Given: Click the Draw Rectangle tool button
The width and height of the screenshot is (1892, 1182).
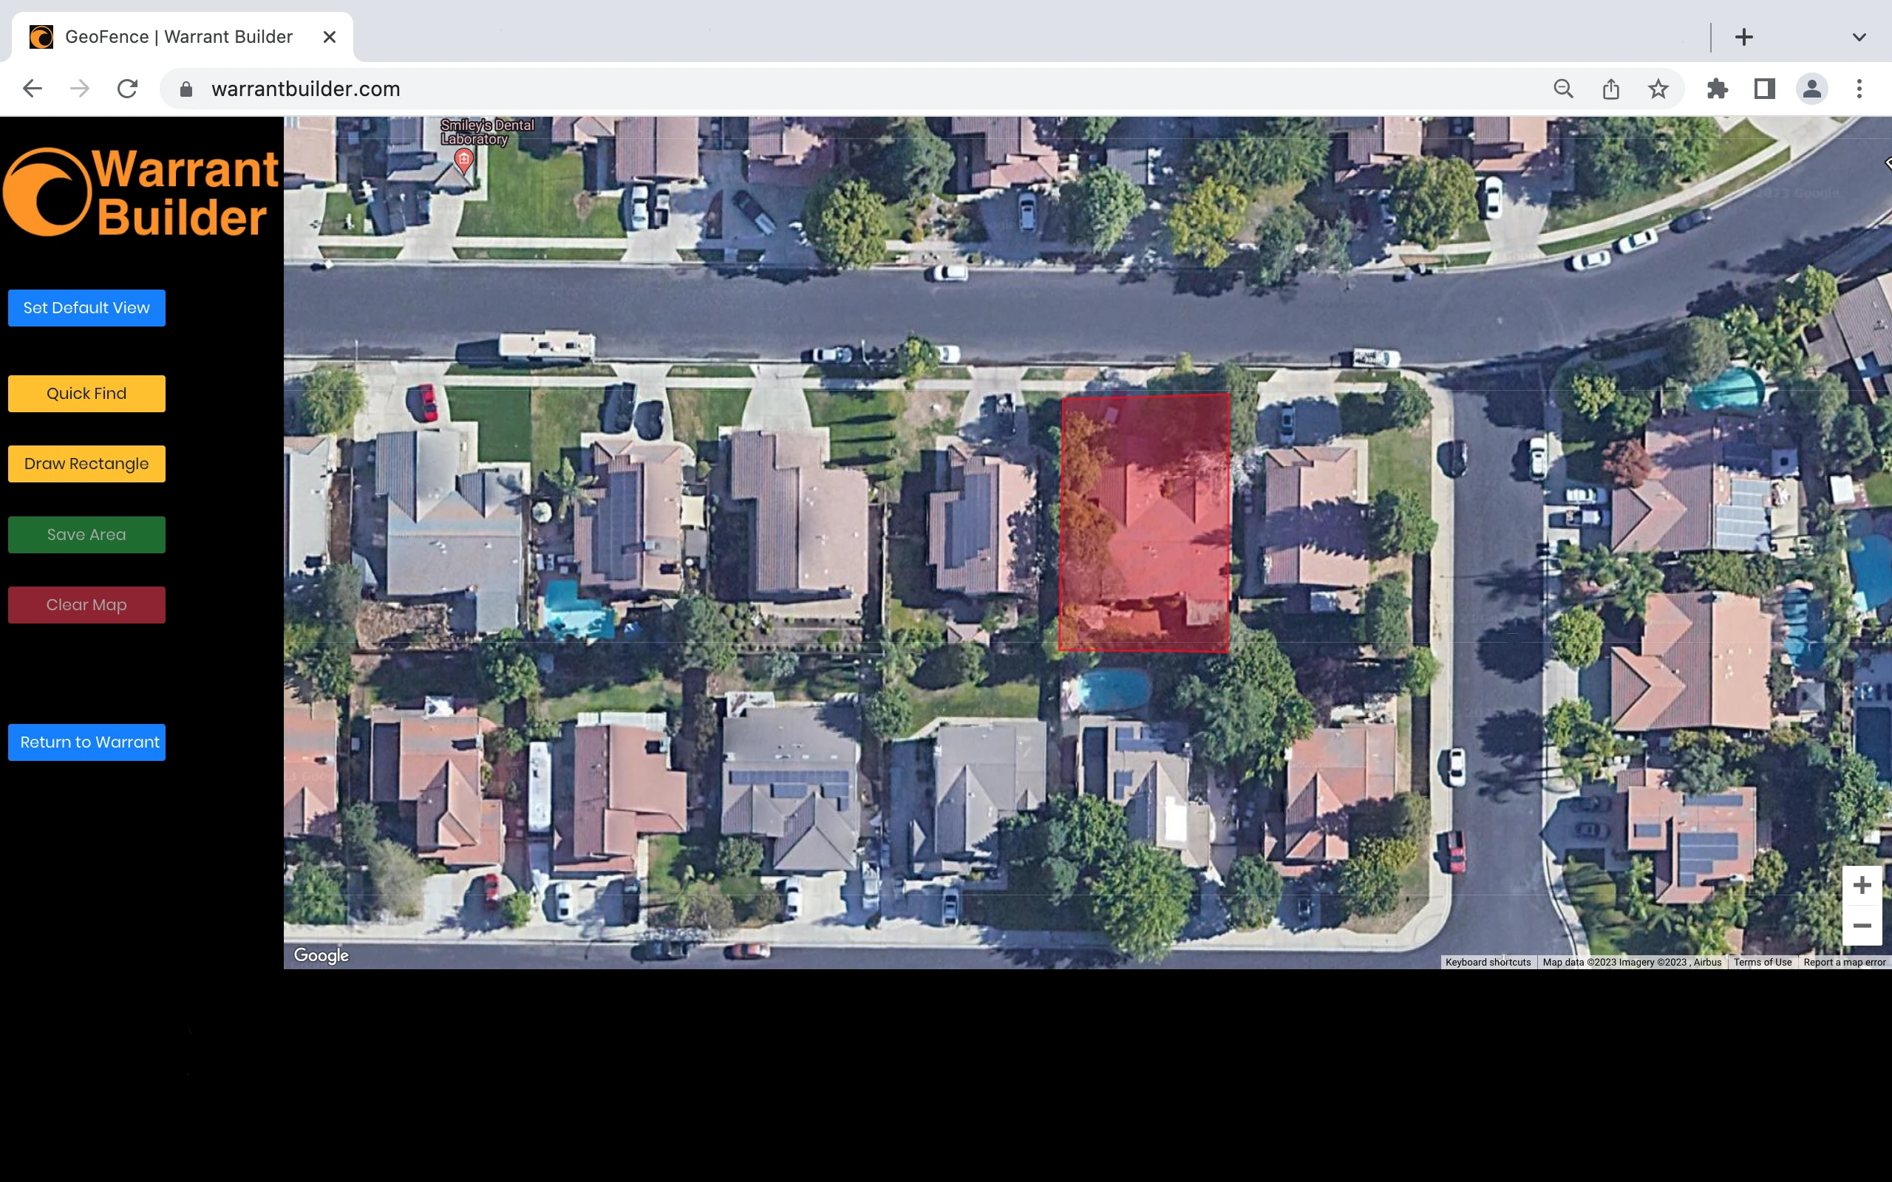Looking at the screenshot, I should tap(86, 462).
